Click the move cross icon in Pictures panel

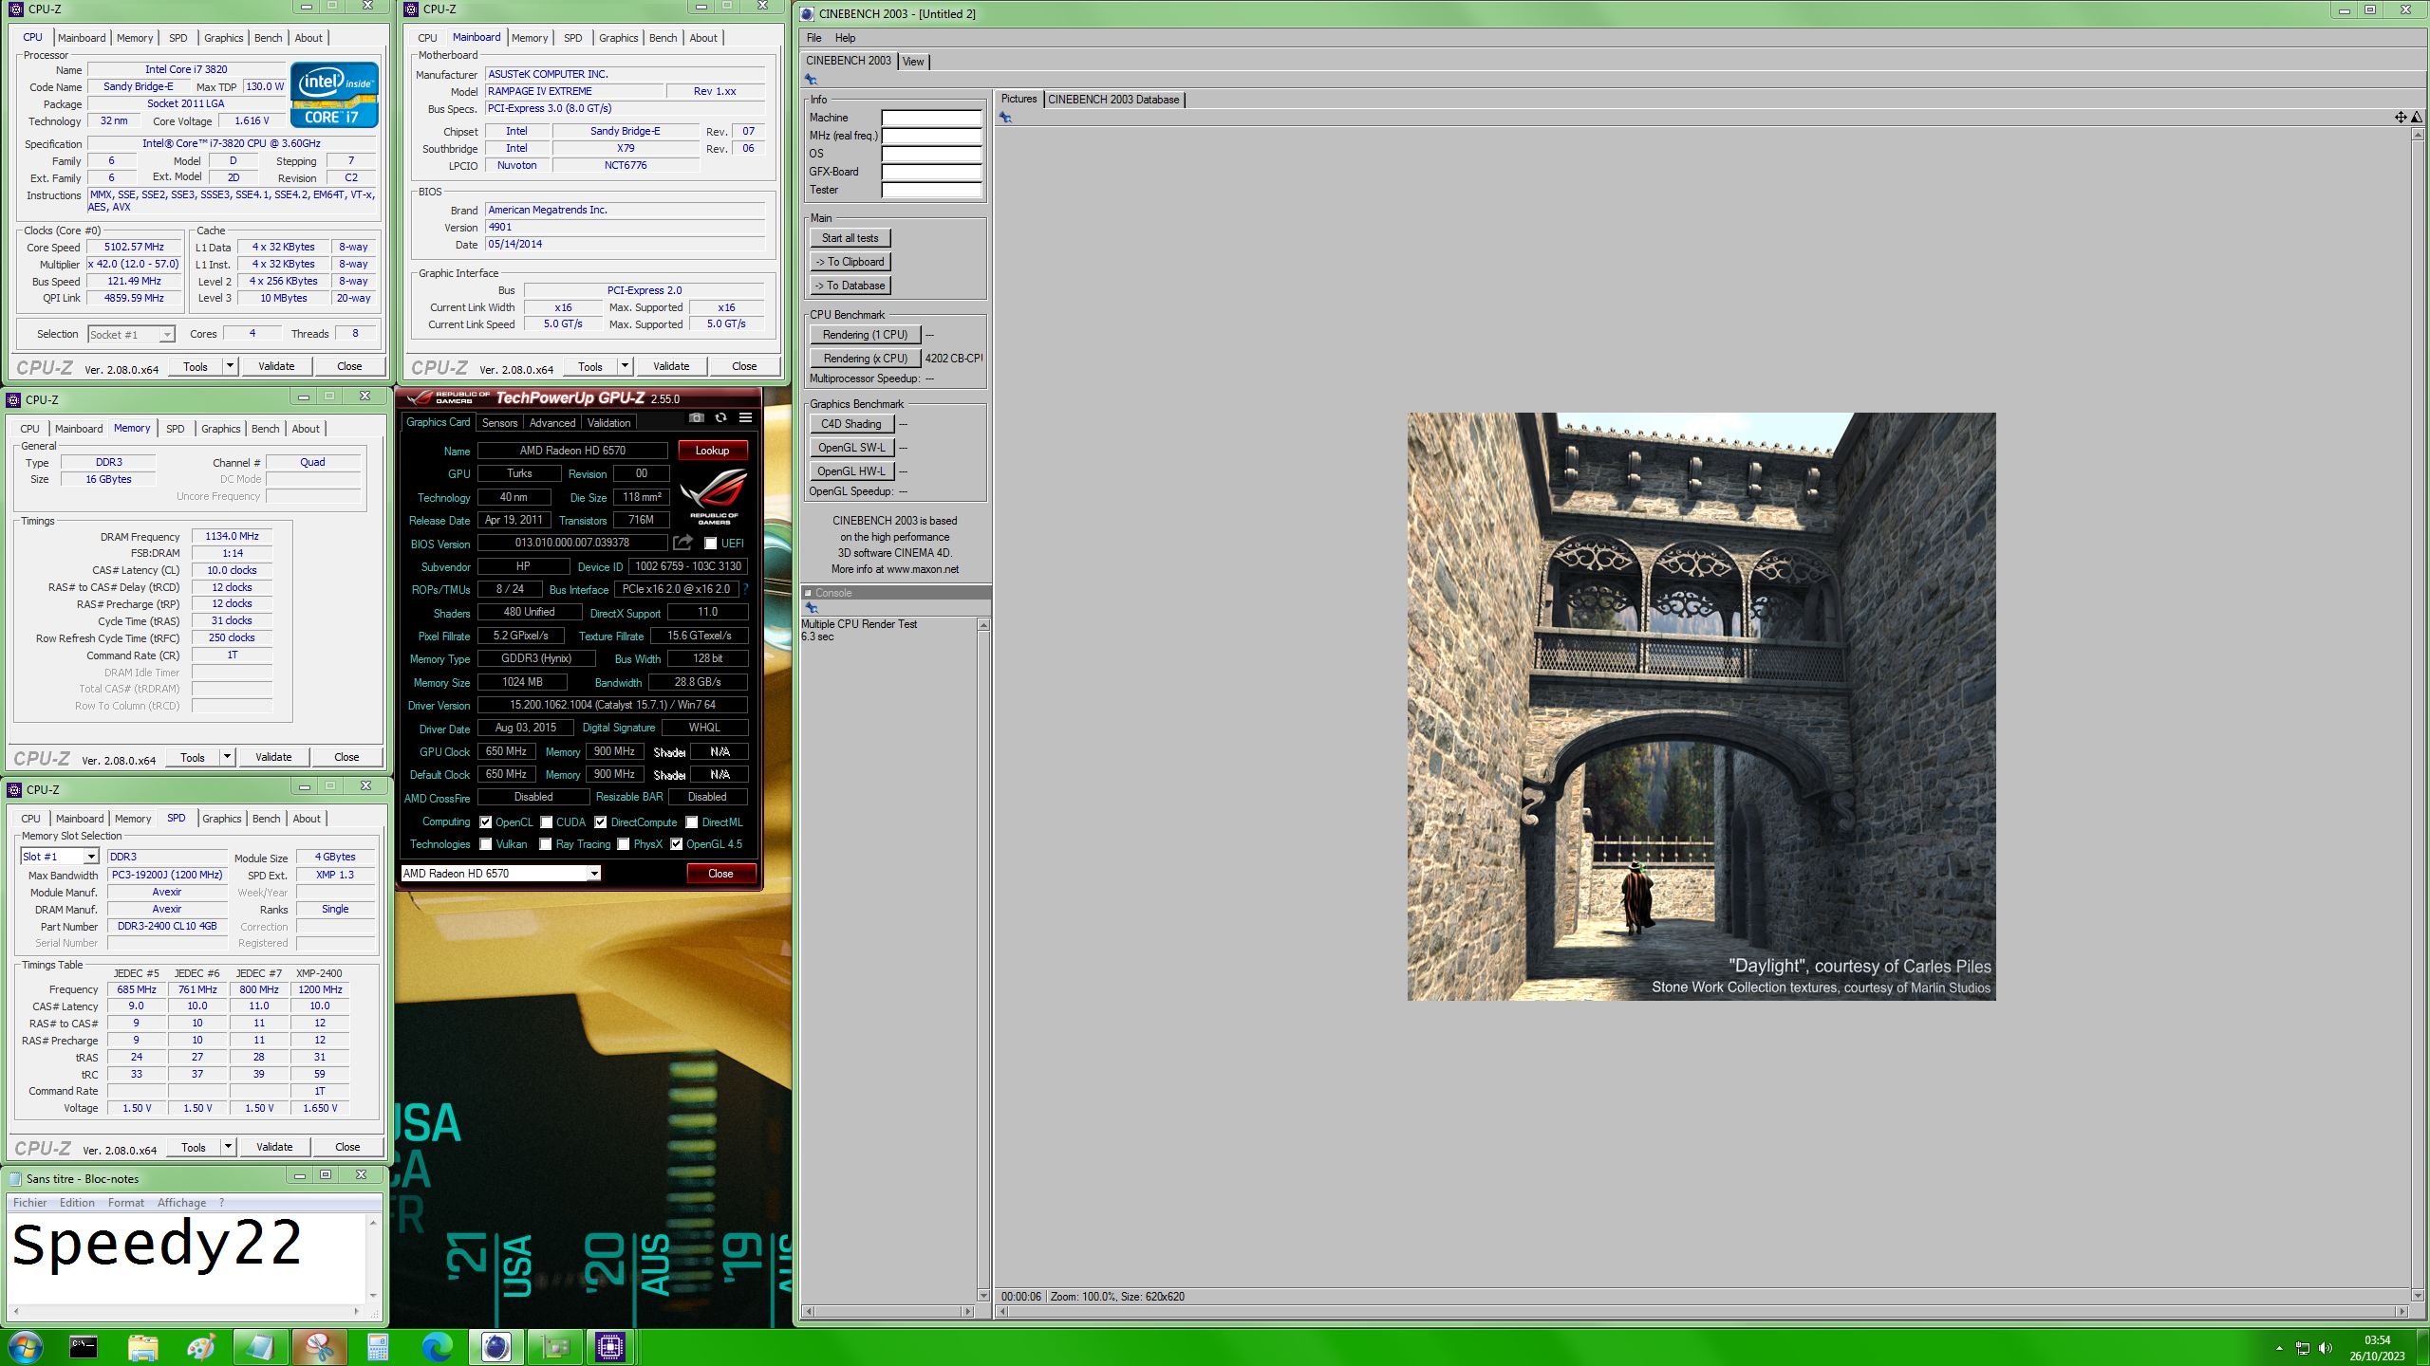2401,118
